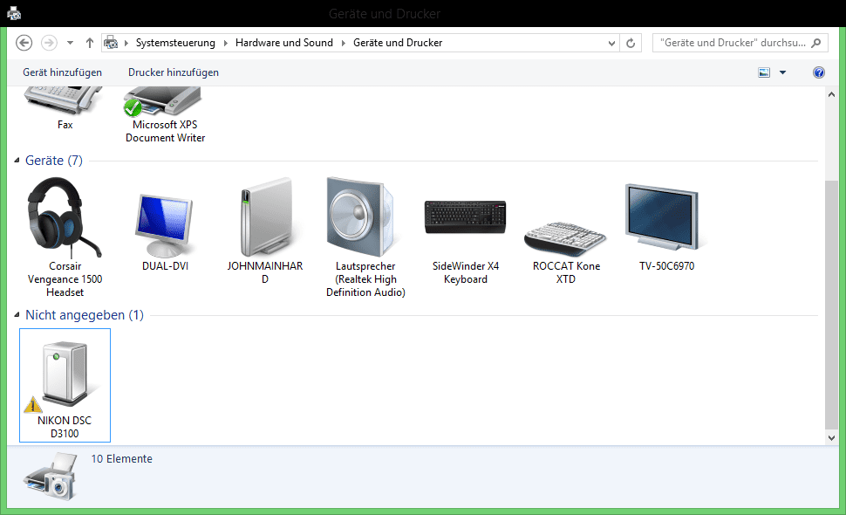The height and width of the screenshot is (515, 846).
Task: Go up one level with the Up arrow
Action: coord(90,43)
